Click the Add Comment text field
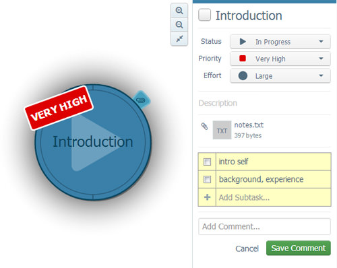The width and height of the screenshot is (337, 268). click(264, 226)
